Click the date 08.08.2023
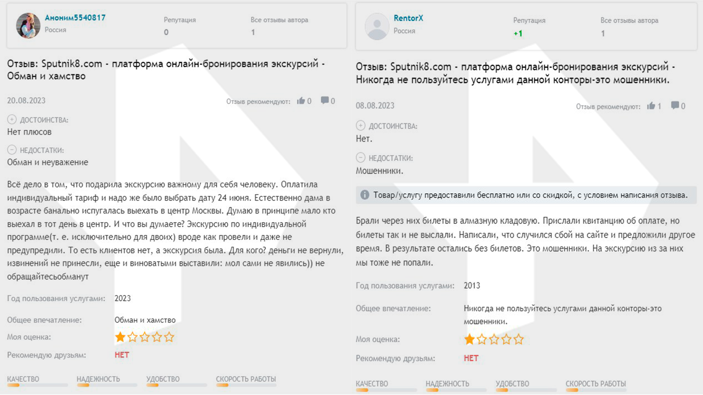The width and height of the screenshot is (703, 395). [375, 106]
